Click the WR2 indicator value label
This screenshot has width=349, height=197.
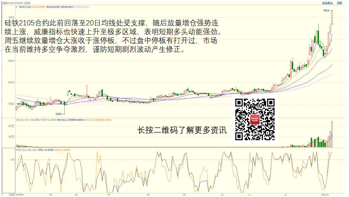(62, 150)
